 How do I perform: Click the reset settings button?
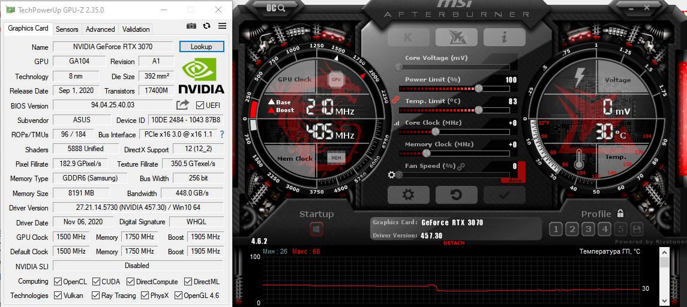point(456,195)
